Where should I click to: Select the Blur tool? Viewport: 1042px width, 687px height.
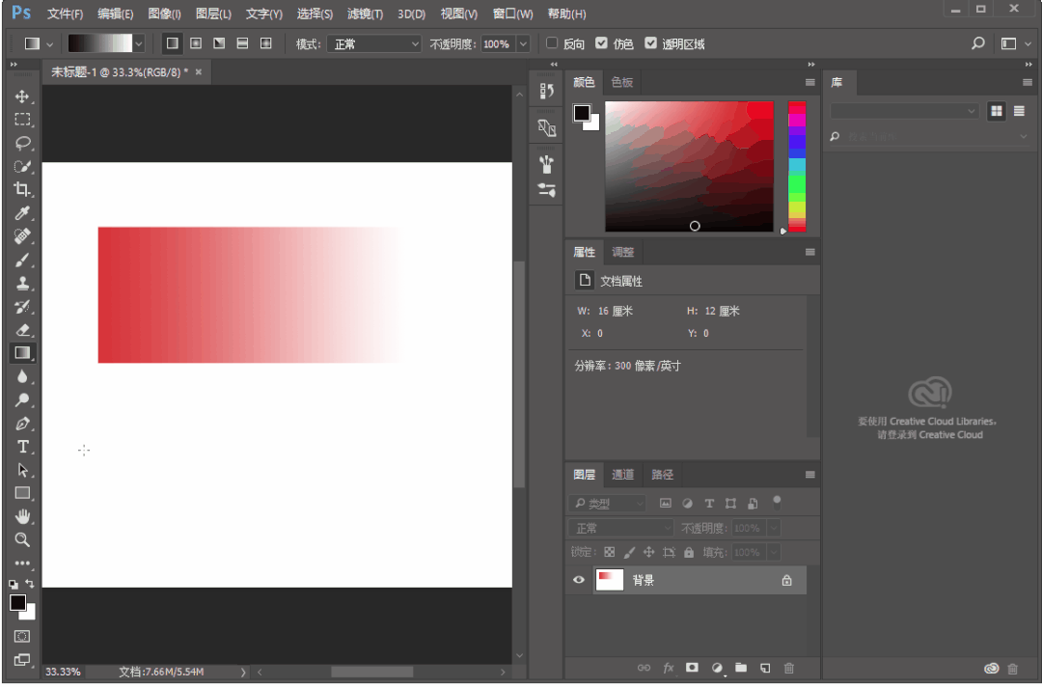[22, 376]
